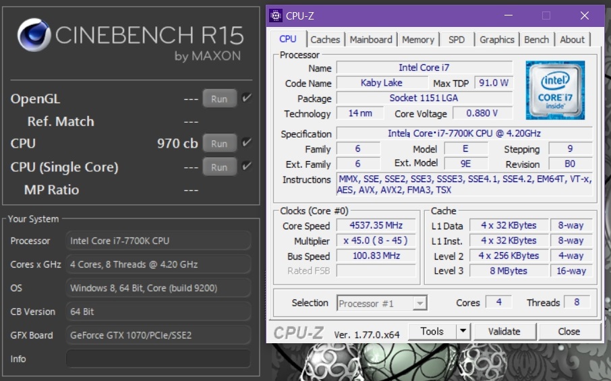Click the Core Voltage value 0.880 V

point(482,113)
